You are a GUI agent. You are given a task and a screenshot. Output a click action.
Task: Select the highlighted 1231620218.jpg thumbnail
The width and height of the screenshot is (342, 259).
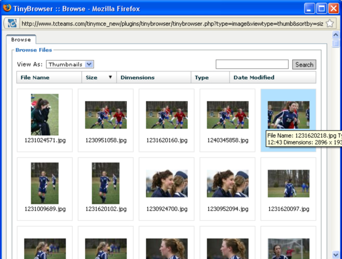point(288,115)
